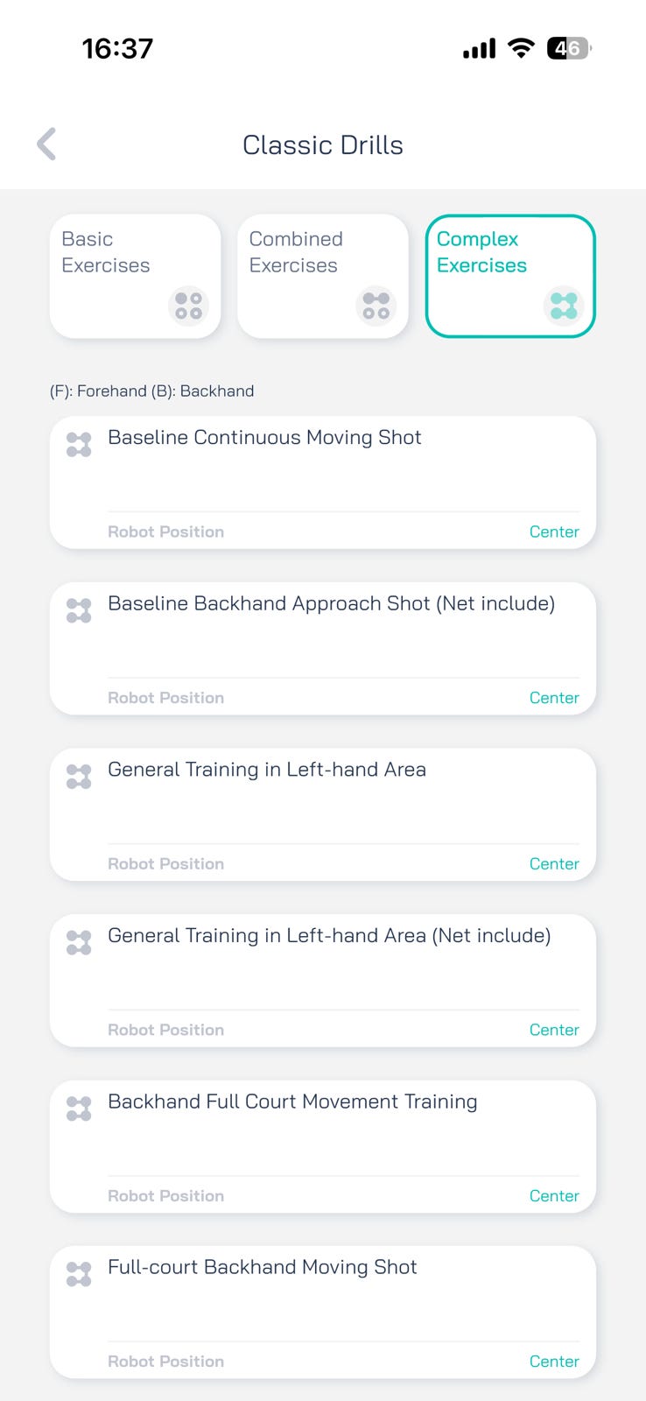Screen dimensions: 646x1401
Task: Open Baseline Continuous Moving Shot drill
Action: pos(323,482)
